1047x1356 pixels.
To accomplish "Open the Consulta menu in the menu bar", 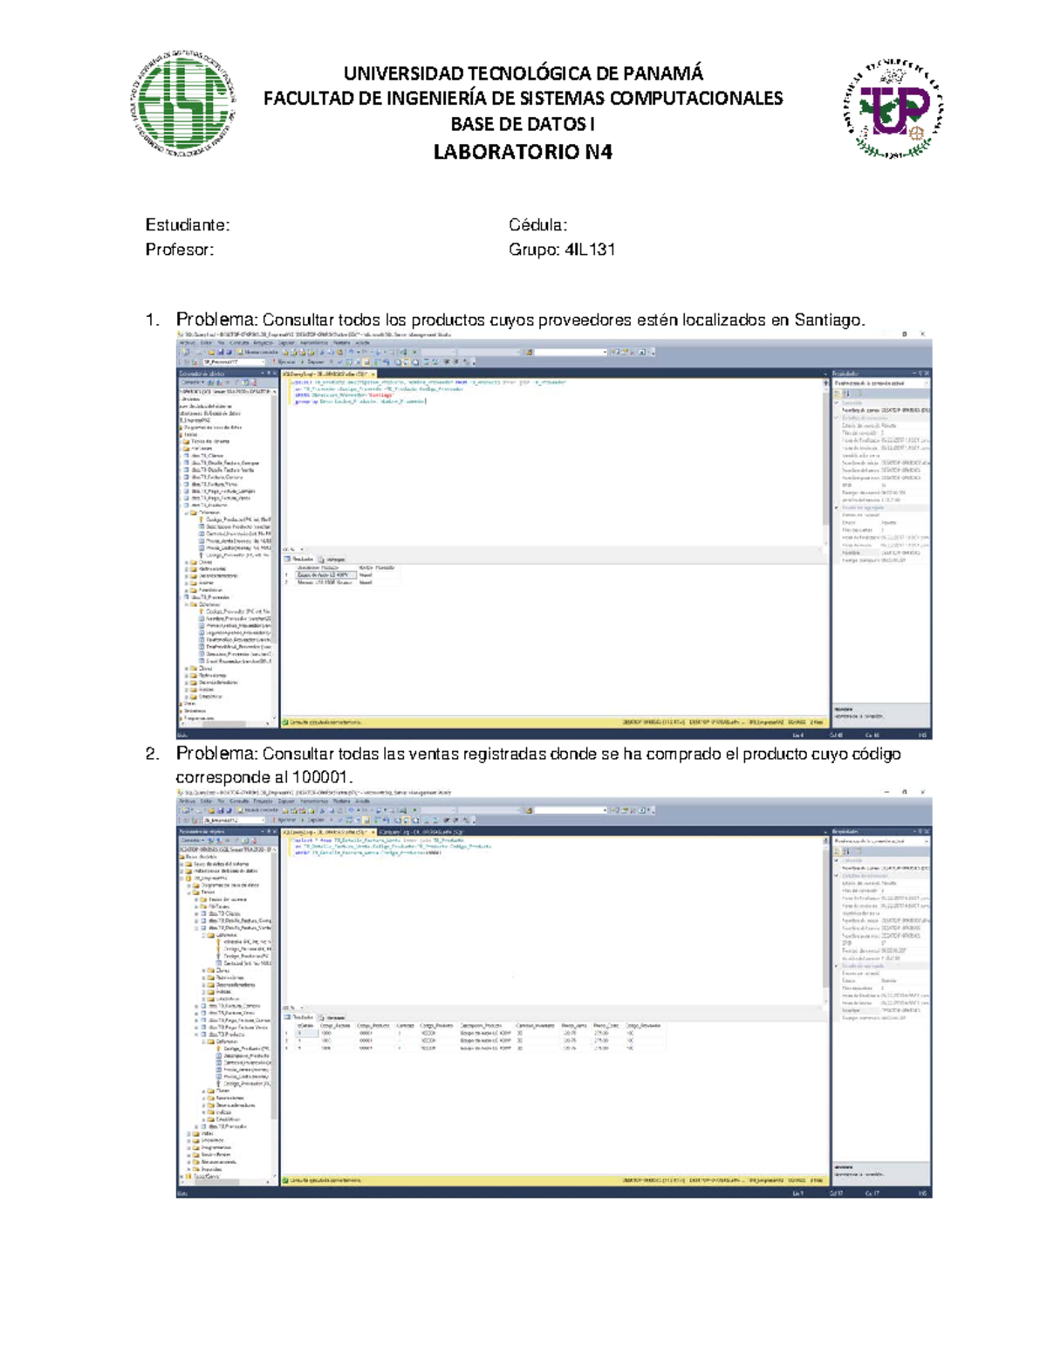I will (x=238, y=343).
